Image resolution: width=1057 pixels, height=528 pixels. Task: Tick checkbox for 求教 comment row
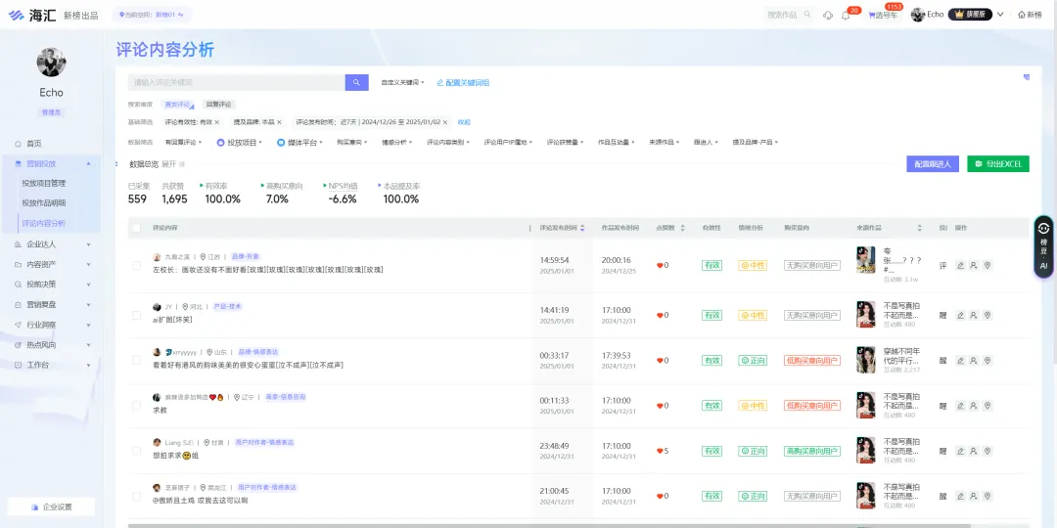tap(137, 406)
